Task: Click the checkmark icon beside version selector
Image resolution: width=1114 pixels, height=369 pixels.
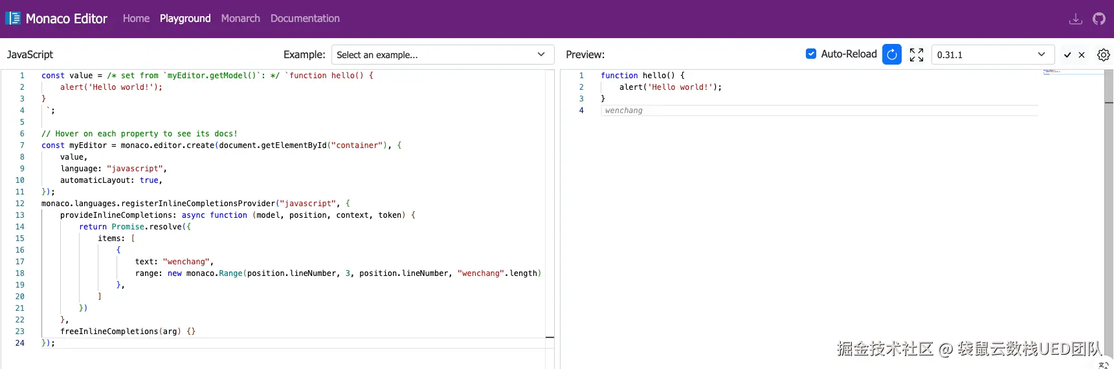Action: pos(1067,55)
